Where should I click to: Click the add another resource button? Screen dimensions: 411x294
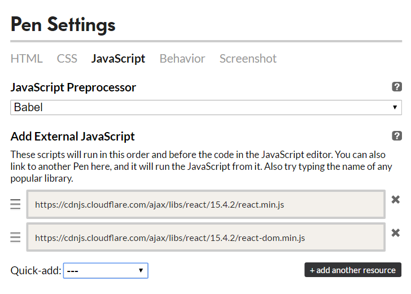click(x=353, y=270)
